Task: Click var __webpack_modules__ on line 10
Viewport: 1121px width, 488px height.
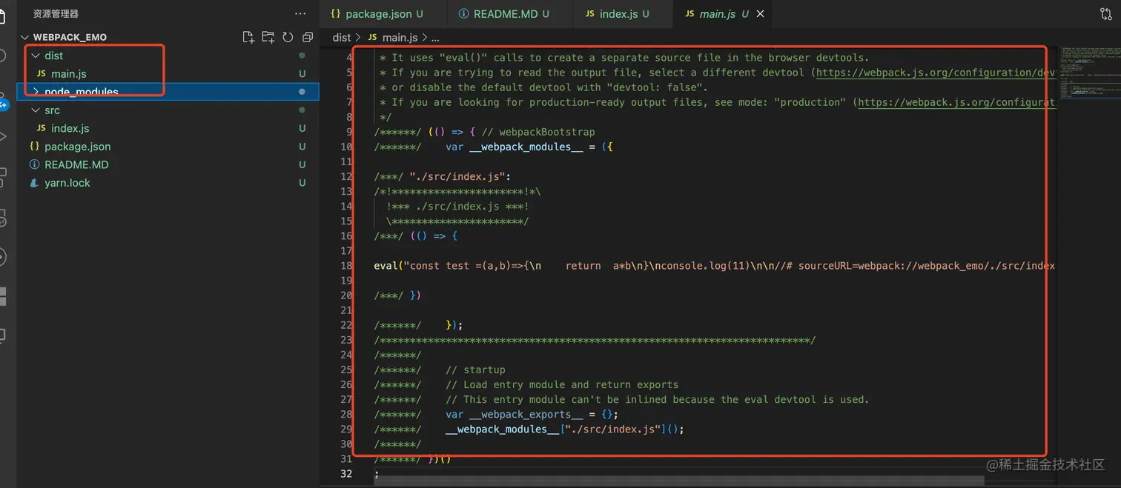Action: [x=514, y=147]
